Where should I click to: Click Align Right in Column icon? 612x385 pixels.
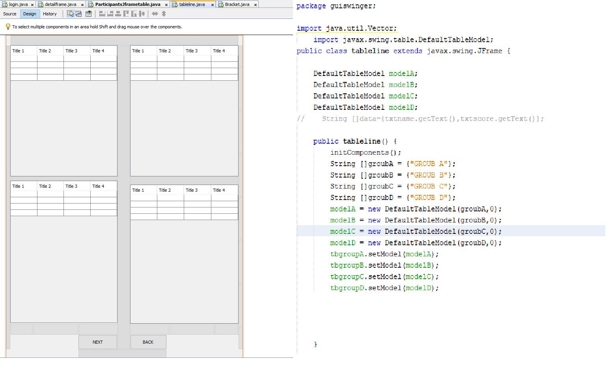110,14
